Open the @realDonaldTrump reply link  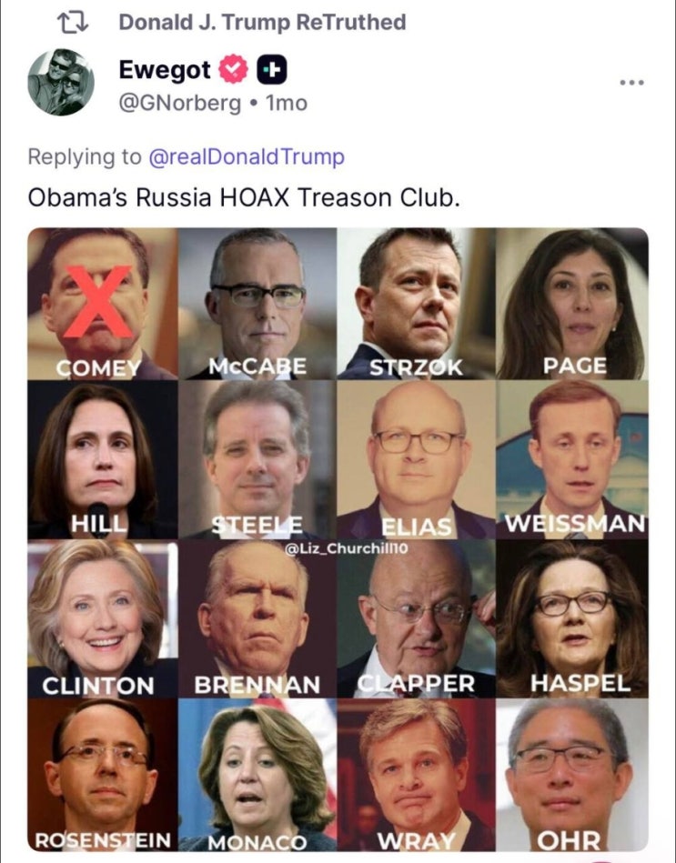pos(247,156)
